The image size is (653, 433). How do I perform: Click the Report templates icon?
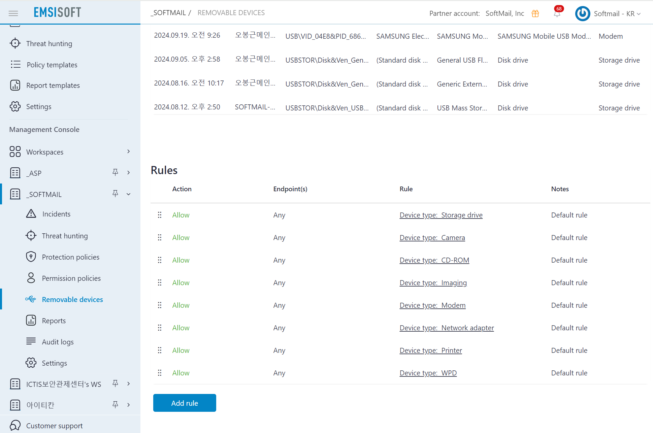15,85
